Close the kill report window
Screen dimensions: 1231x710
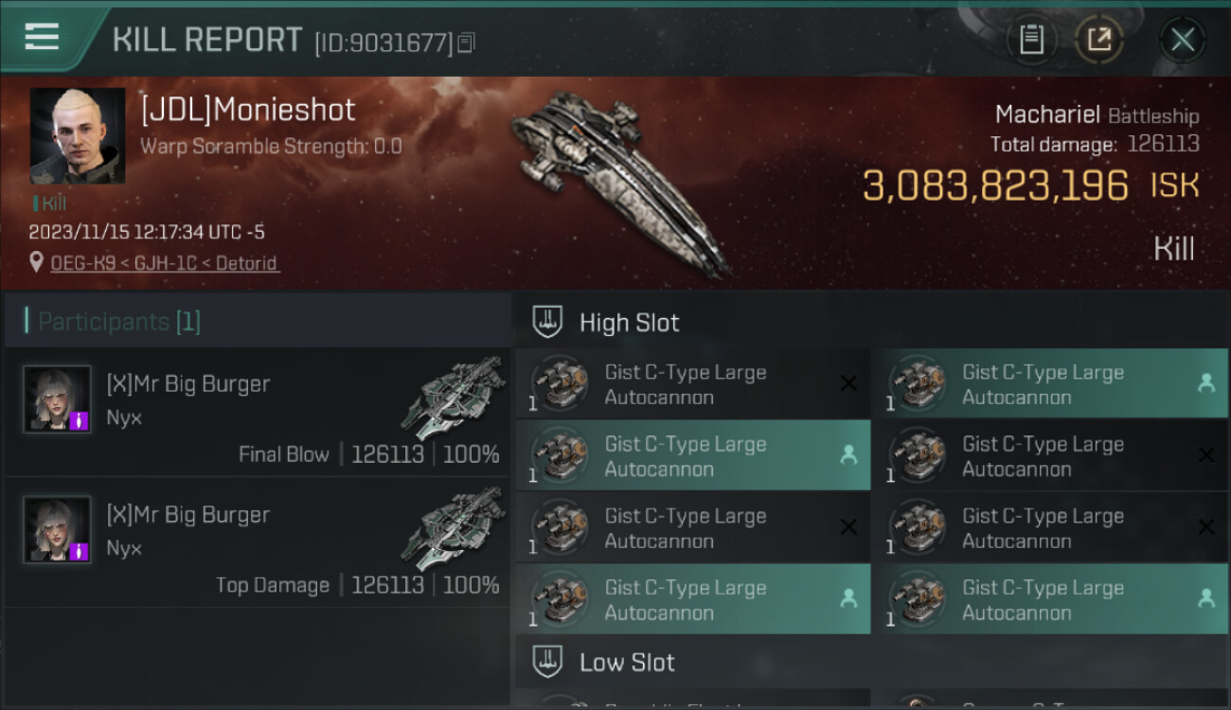tap(1182, 40)
